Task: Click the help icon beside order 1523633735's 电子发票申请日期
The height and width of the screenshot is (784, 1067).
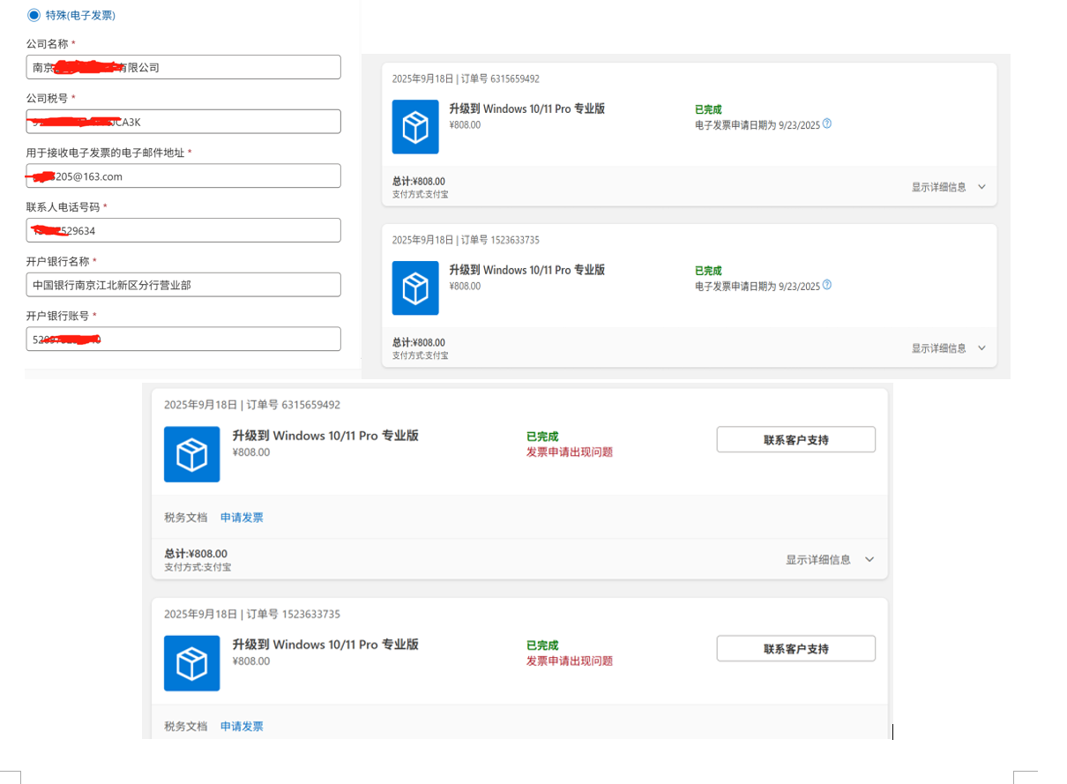Action: 827,286
